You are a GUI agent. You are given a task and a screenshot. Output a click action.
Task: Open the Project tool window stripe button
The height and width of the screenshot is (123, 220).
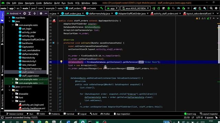pos(2,17)
